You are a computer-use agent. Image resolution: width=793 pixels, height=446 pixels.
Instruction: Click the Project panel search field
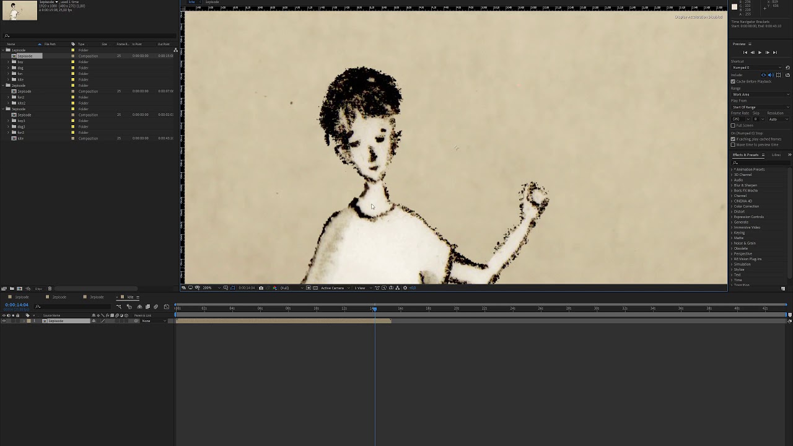[90, 36]
